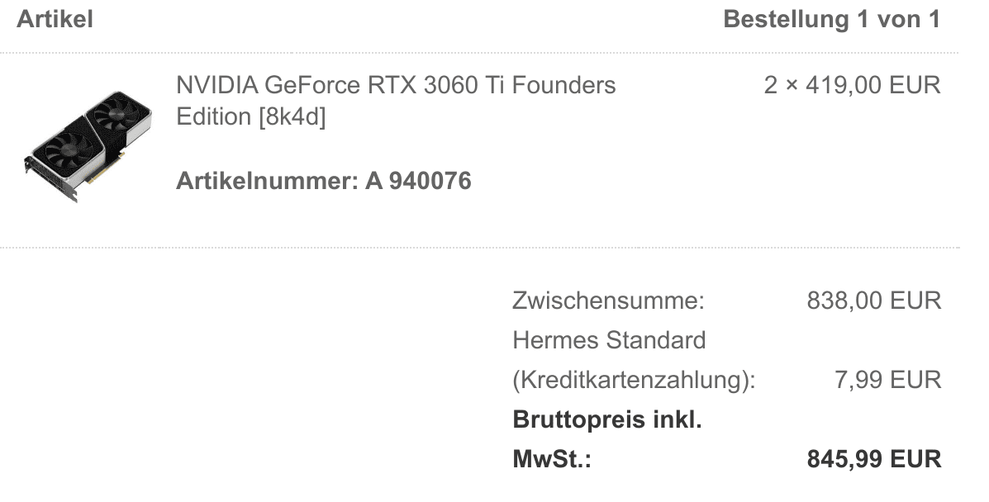Viewport: 989px width, 502px height.
Task: Select the article number A 940076
Action: (x=418, y=181)
